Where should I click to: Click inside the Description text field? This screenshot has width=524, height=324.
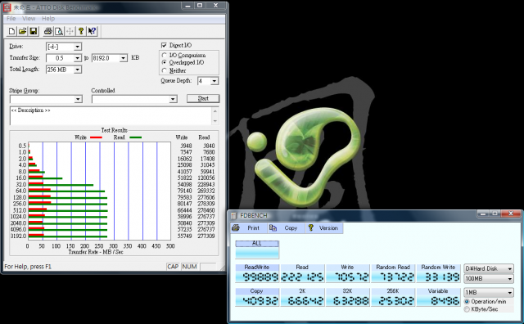pos(111,116)
